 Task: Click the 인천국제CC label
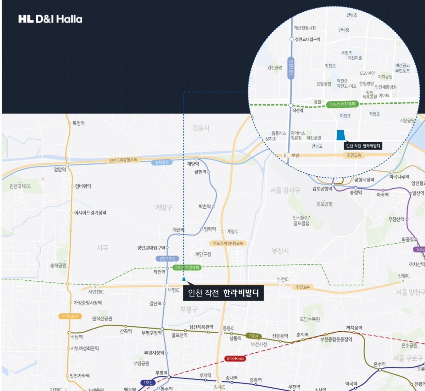(20, 186)
